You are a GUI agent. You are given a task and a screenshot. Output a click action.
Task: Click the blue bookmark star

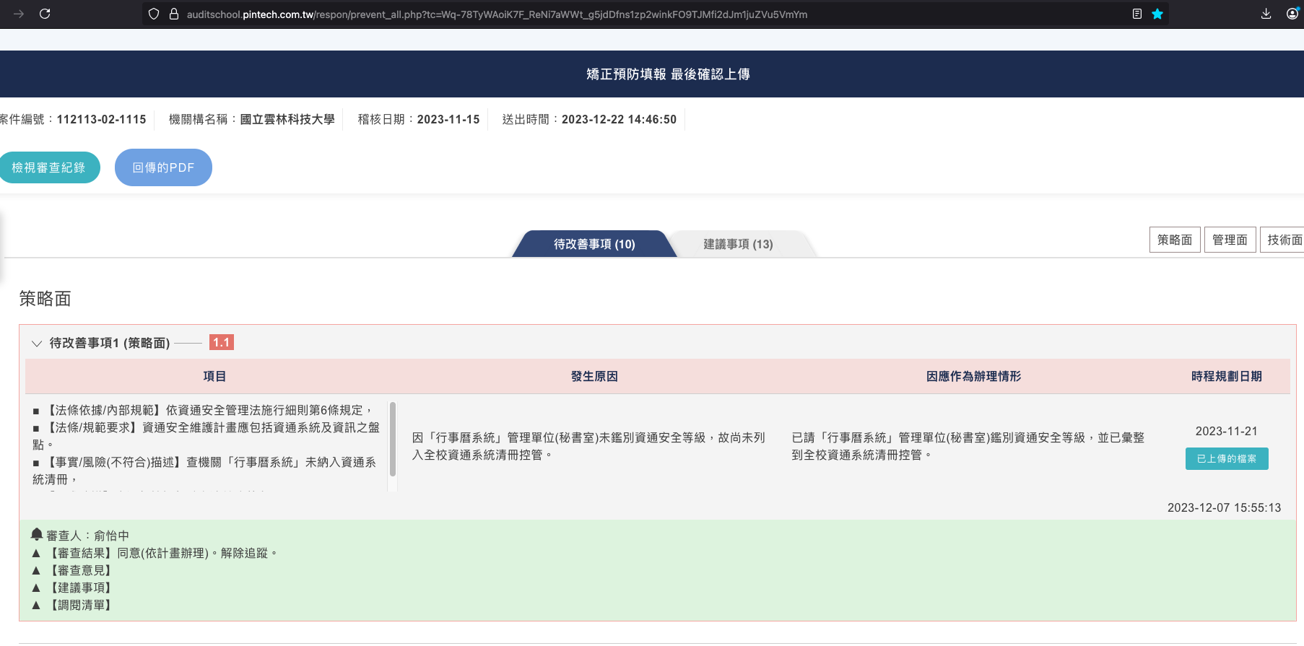click(1157, 14)
